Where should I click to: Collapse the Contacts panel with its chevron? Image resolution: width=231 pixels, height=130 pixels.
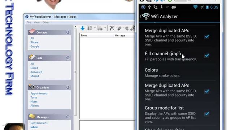(x=68, y=32)
